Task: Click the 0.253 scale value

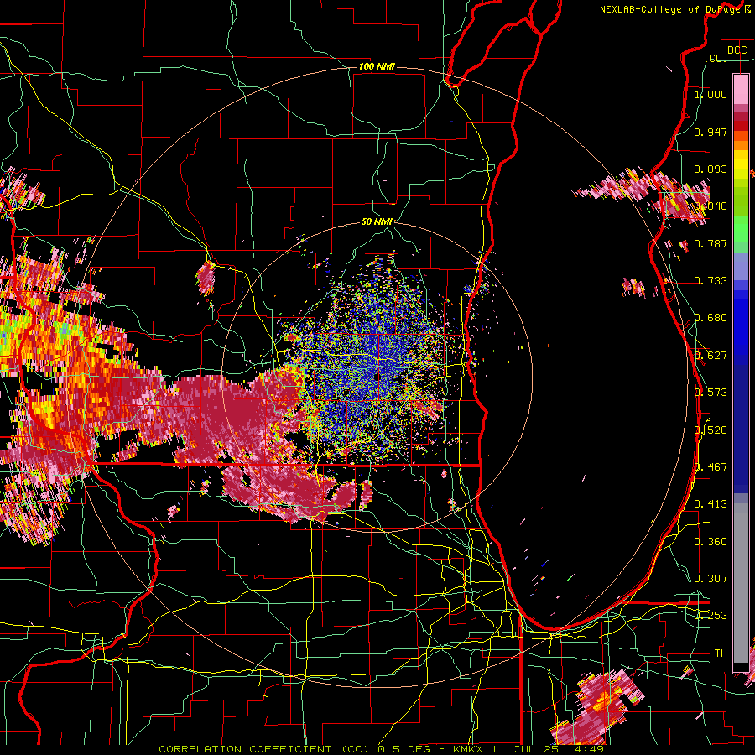Action: tap(711, 616)
